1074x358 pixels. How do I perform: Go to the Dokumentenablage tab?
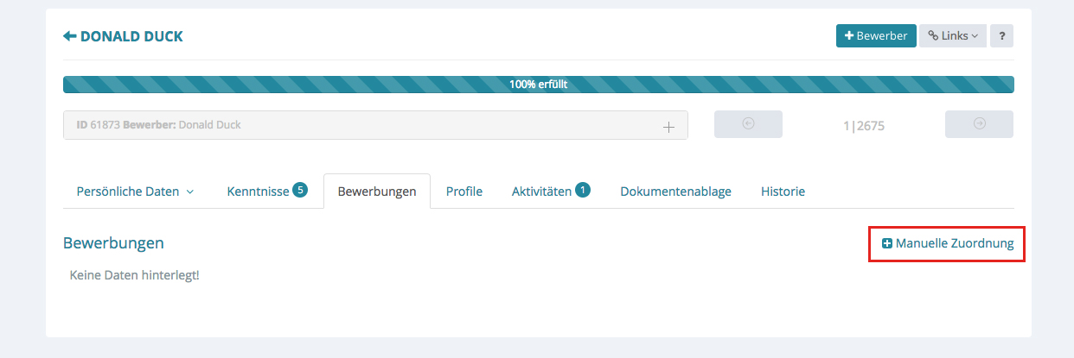(x=675, y=192)
